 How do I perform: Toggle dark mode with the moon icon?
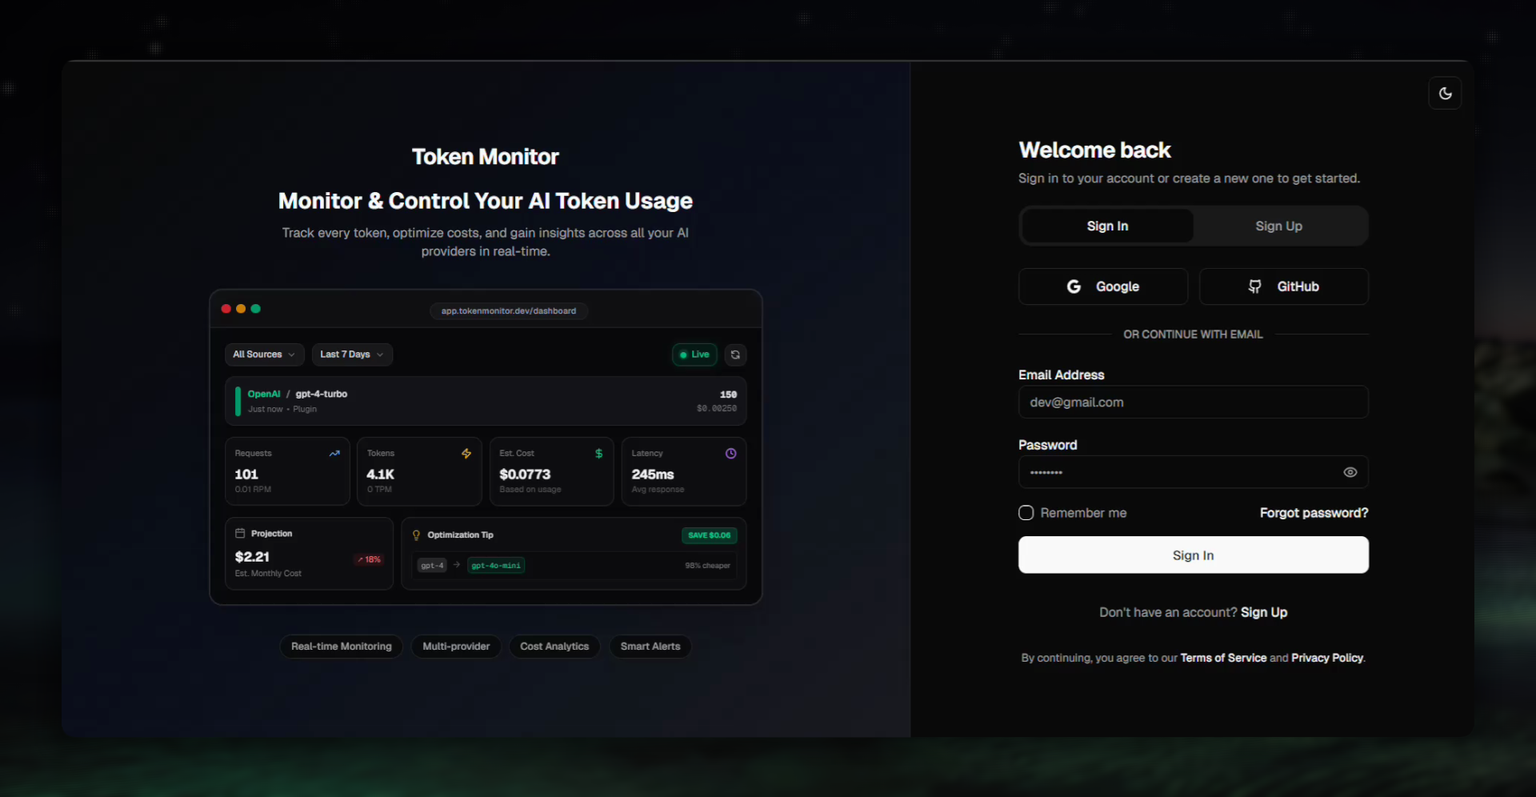tap(1445, 93)
